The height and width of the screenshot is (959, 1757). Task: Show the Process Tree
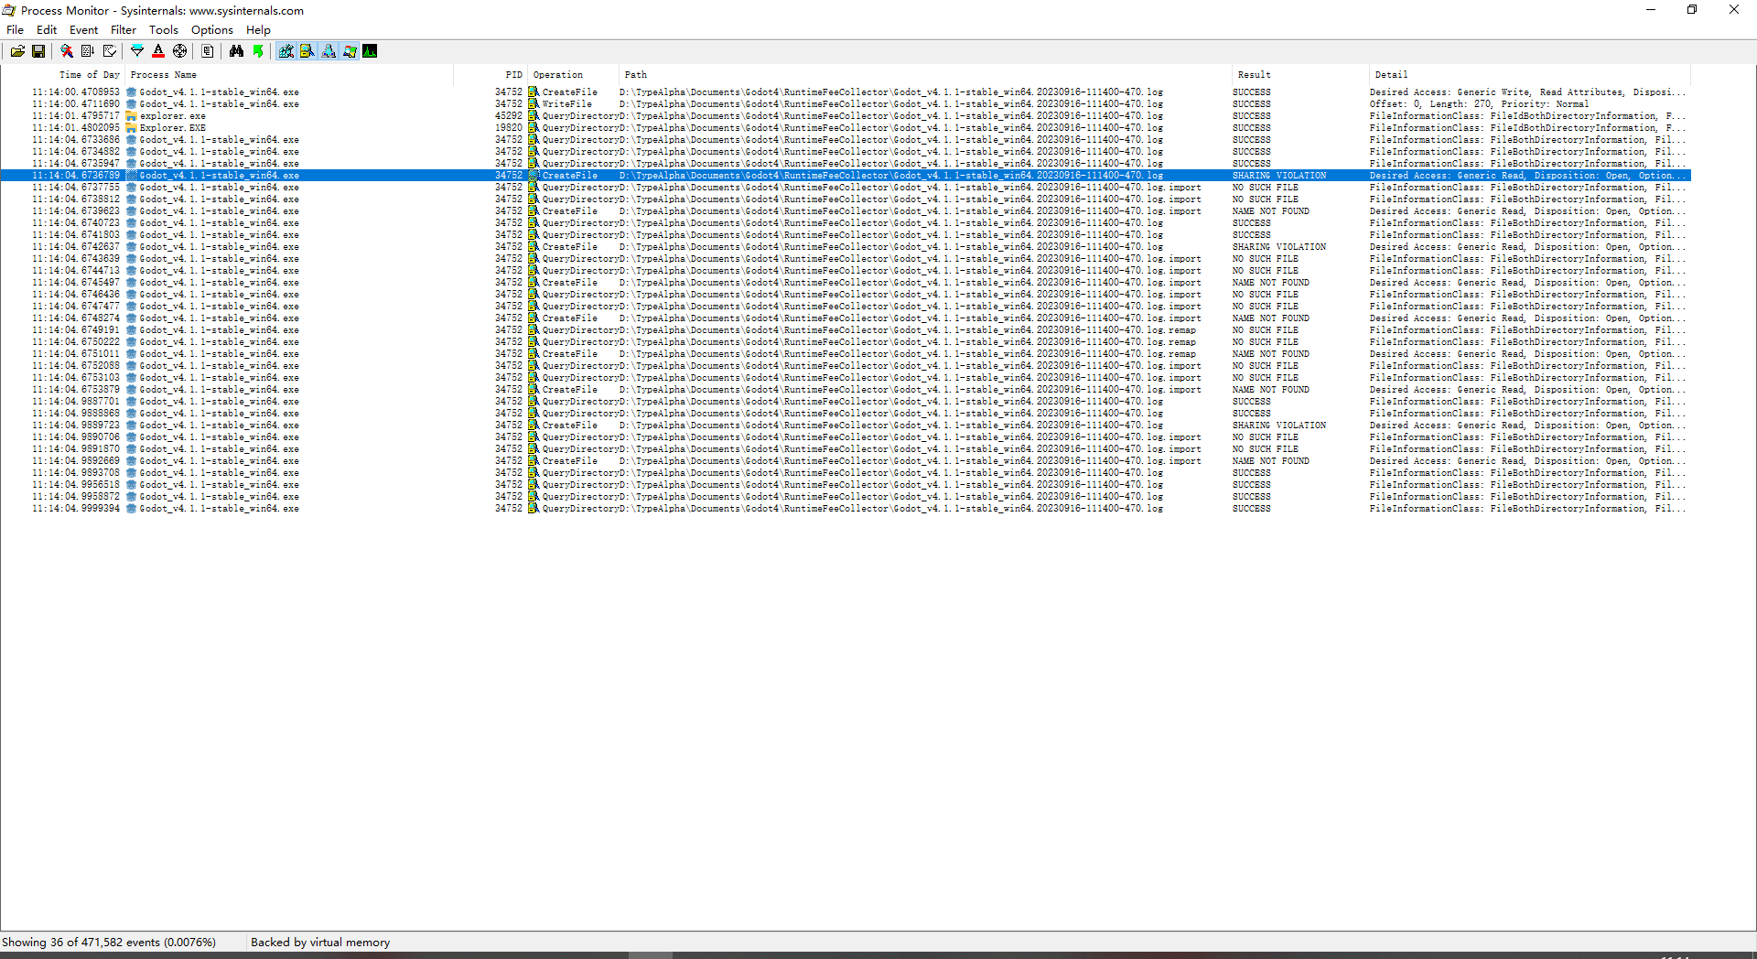coord(209,50)
